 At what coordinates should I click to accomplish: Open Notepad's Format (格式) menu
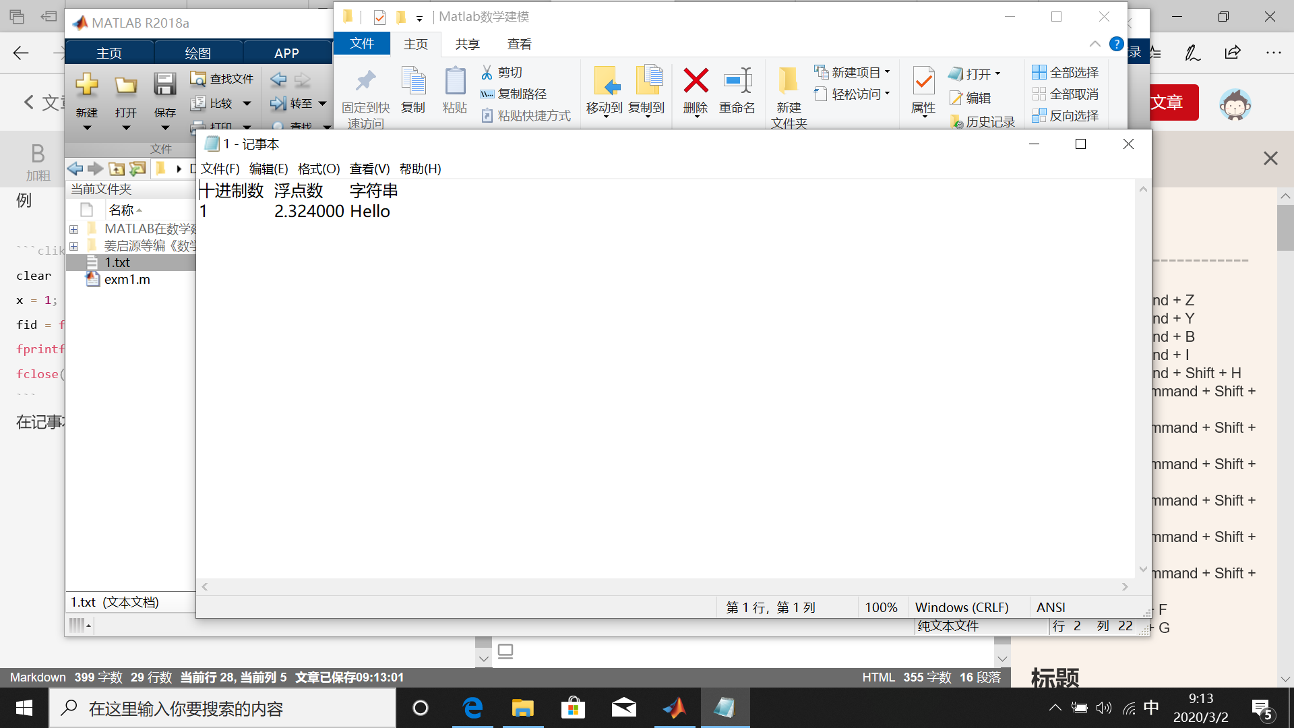pyautogui.click(x=318, y=169)
